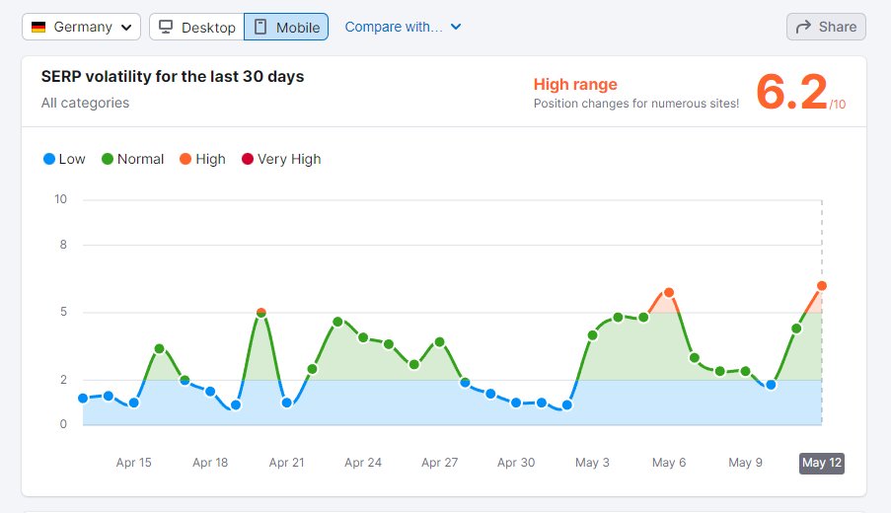Click the Compare with chevron arrow
The image size is (891, 513).
click(456, 27)
